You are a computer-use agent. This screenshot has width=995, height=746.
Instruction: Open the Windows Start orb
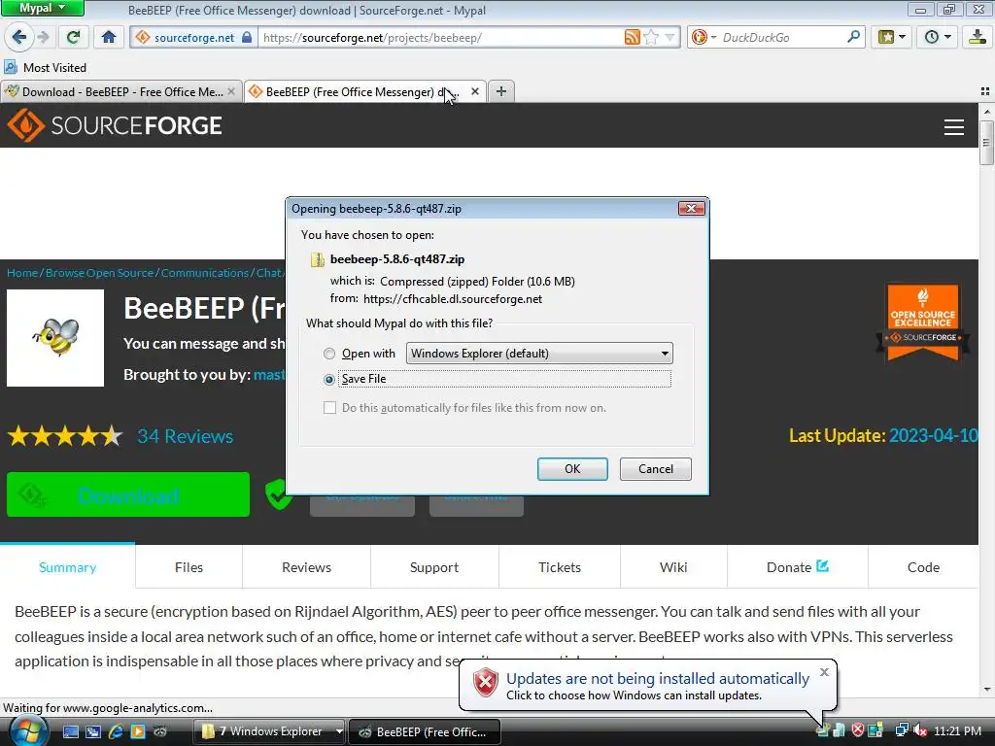click(x=26, y=730)
